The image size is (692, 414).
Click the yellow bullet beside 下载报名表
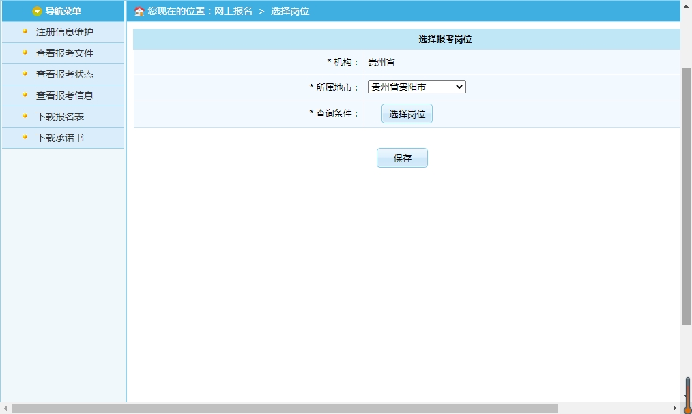tap(25, 116)
